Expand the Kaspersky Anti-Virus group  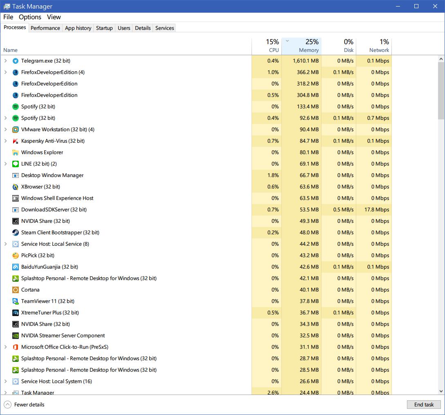point(5,141)
